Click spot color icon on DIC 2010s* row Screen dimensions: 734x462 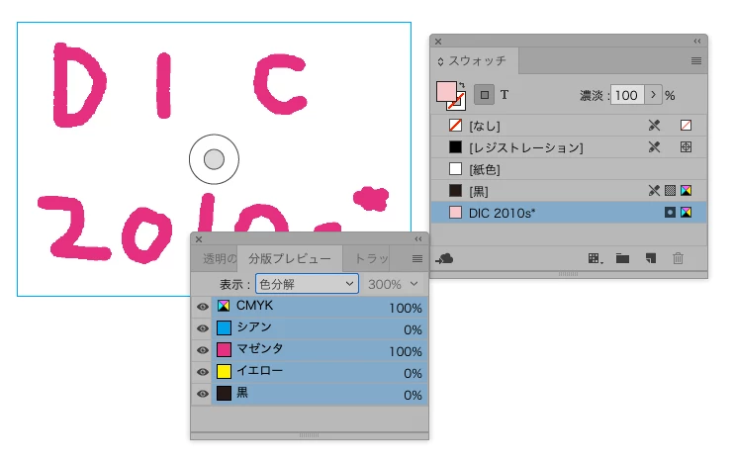coord(671,213)
